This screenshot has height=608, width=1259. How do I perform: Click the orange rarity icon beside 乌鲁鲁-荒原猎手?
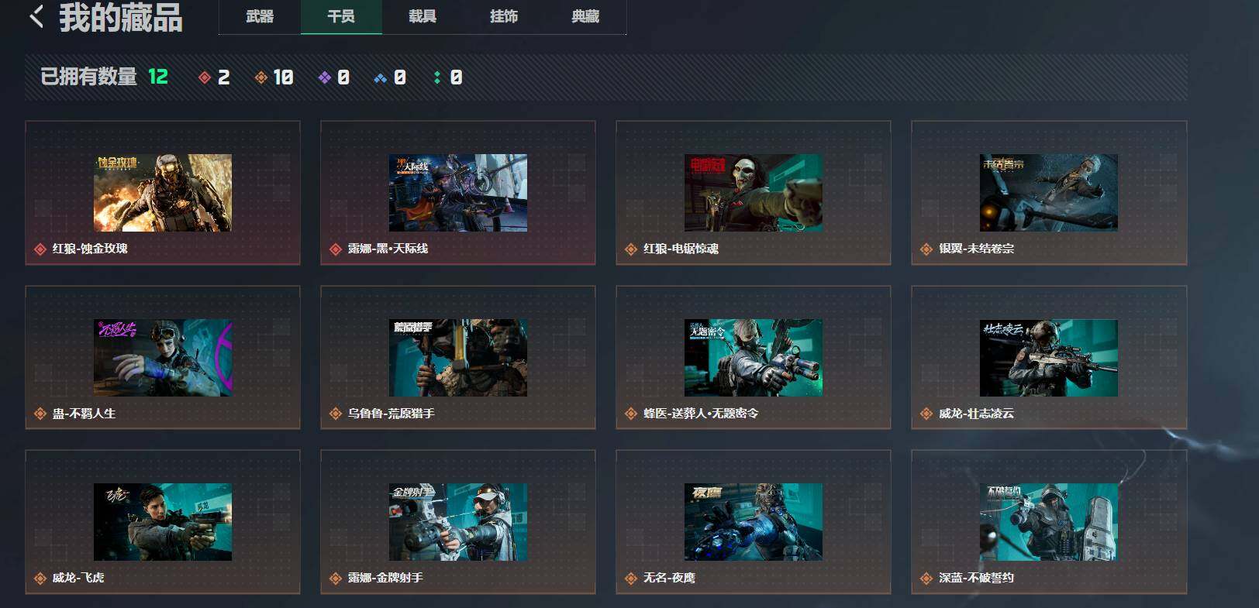click(336, 414)
